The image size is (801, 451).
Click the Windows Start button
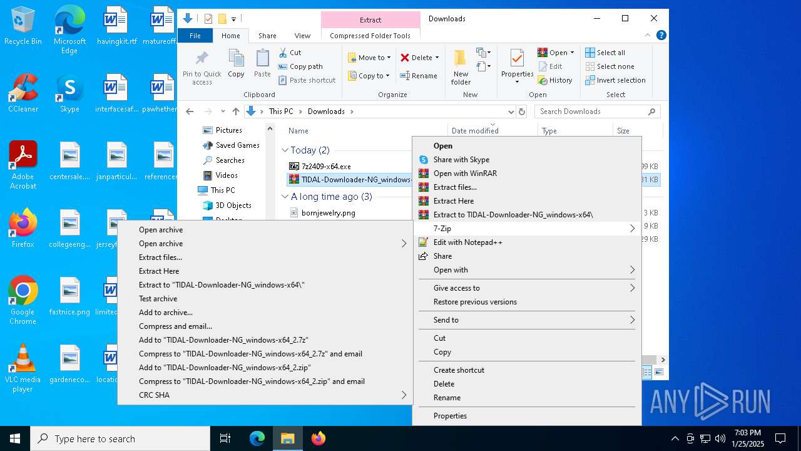(15, 438)
